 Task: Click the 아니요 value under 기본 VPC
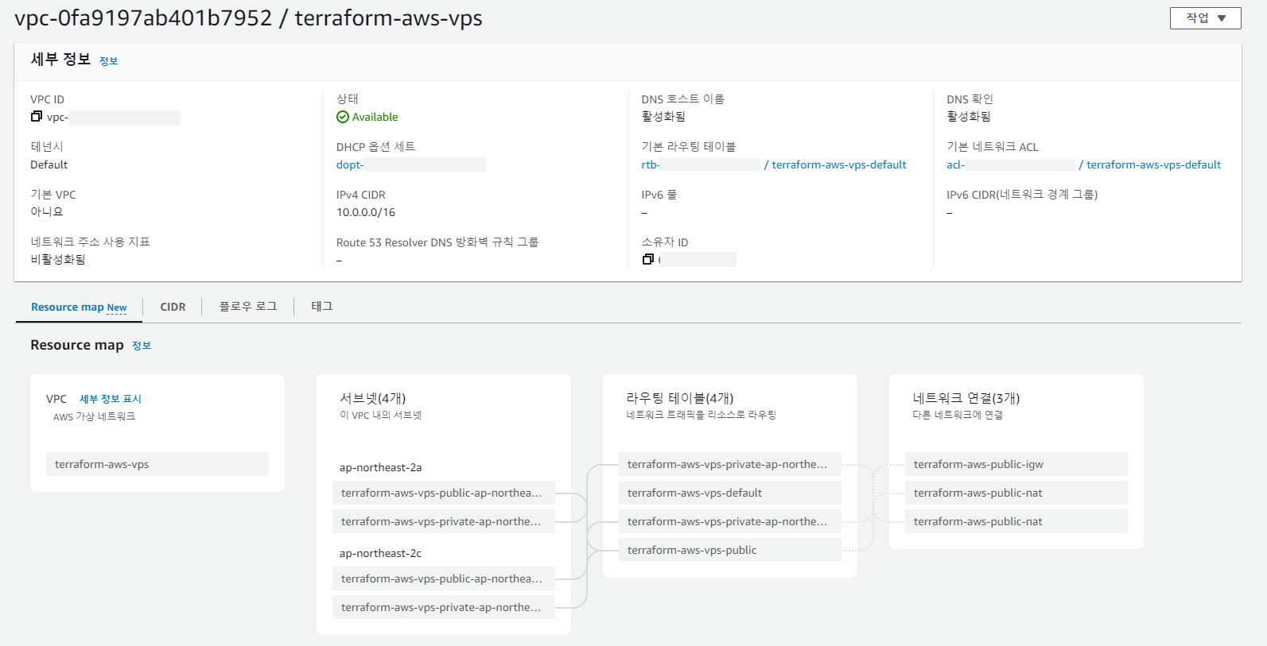[47, 212]
